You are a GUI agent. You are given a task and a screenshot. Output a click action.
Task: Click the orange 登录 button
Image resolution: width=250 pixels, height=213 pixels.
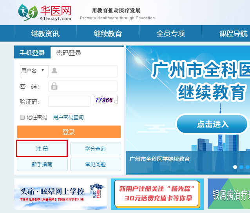pos(69,132)
